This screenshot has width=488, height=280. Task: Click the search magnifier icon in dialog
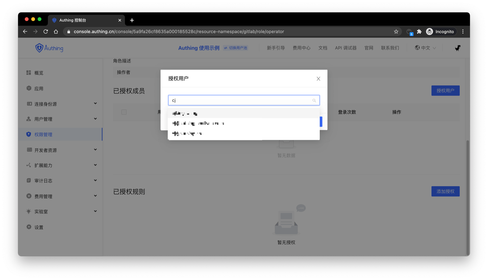(314, 100)
